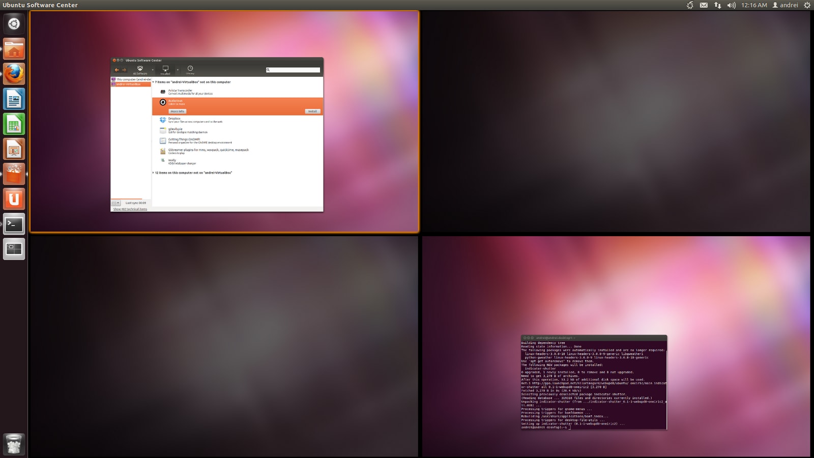This screenshot has height=458, width=814.
Task: Open the sync options dropdown button
Action: [x=116, y=203]
